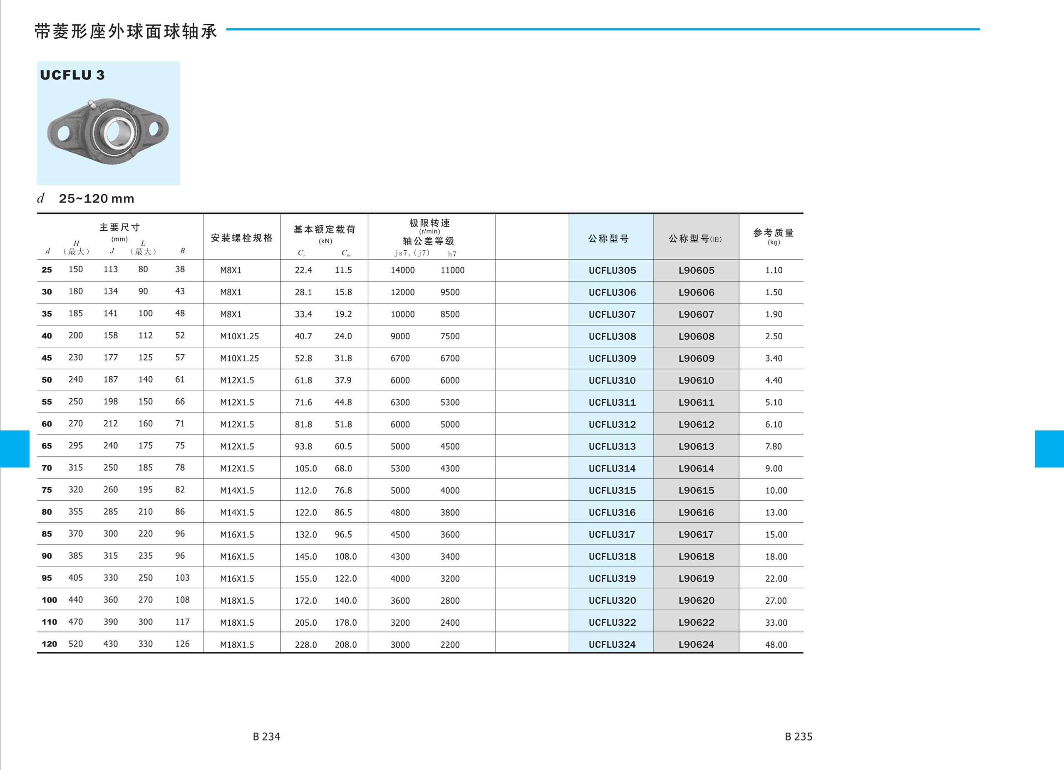Click page number B 235
Image resolution: width=1064 pixels, height=770 pixels.
799,737
